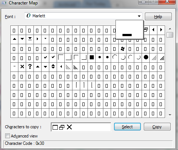This screenshot has height=150, width=178.
Task: Pick the lighter checkmark glyph
Action: [x=45, y=57]
